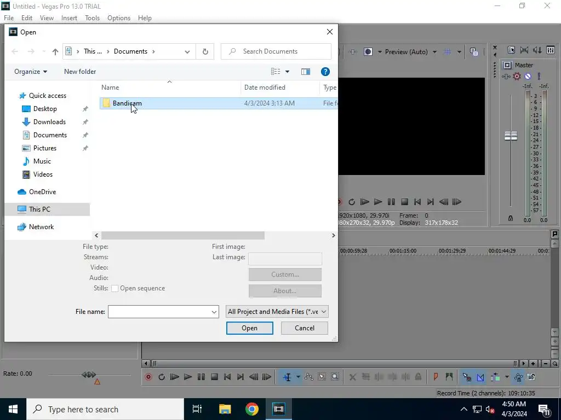Click the Cancel button

[305, 328]
